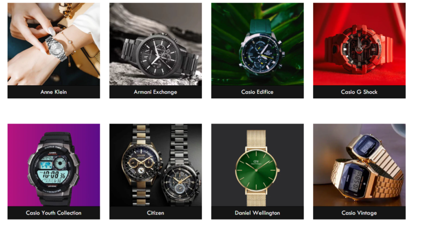Open the red Casio G Shock image

pos(359,44)
